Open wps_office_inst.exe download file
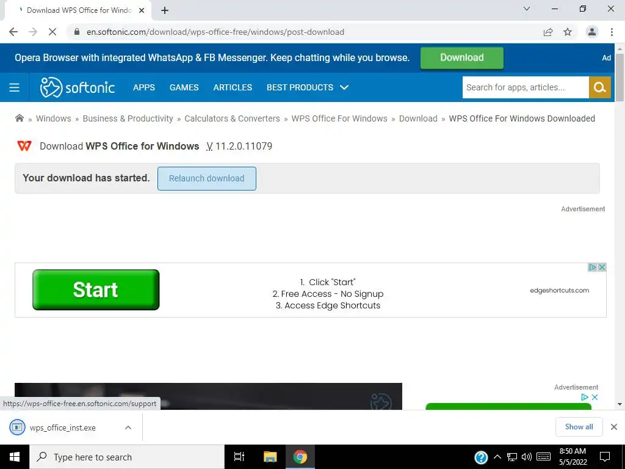This screenshot has height=469, width=625. pyautogui.click(x=63, y=427)
